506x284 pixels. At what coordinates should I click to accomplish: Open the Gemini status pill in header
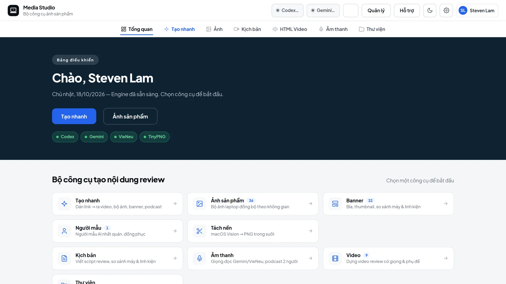pyautogui.click(x=323, y=11)
